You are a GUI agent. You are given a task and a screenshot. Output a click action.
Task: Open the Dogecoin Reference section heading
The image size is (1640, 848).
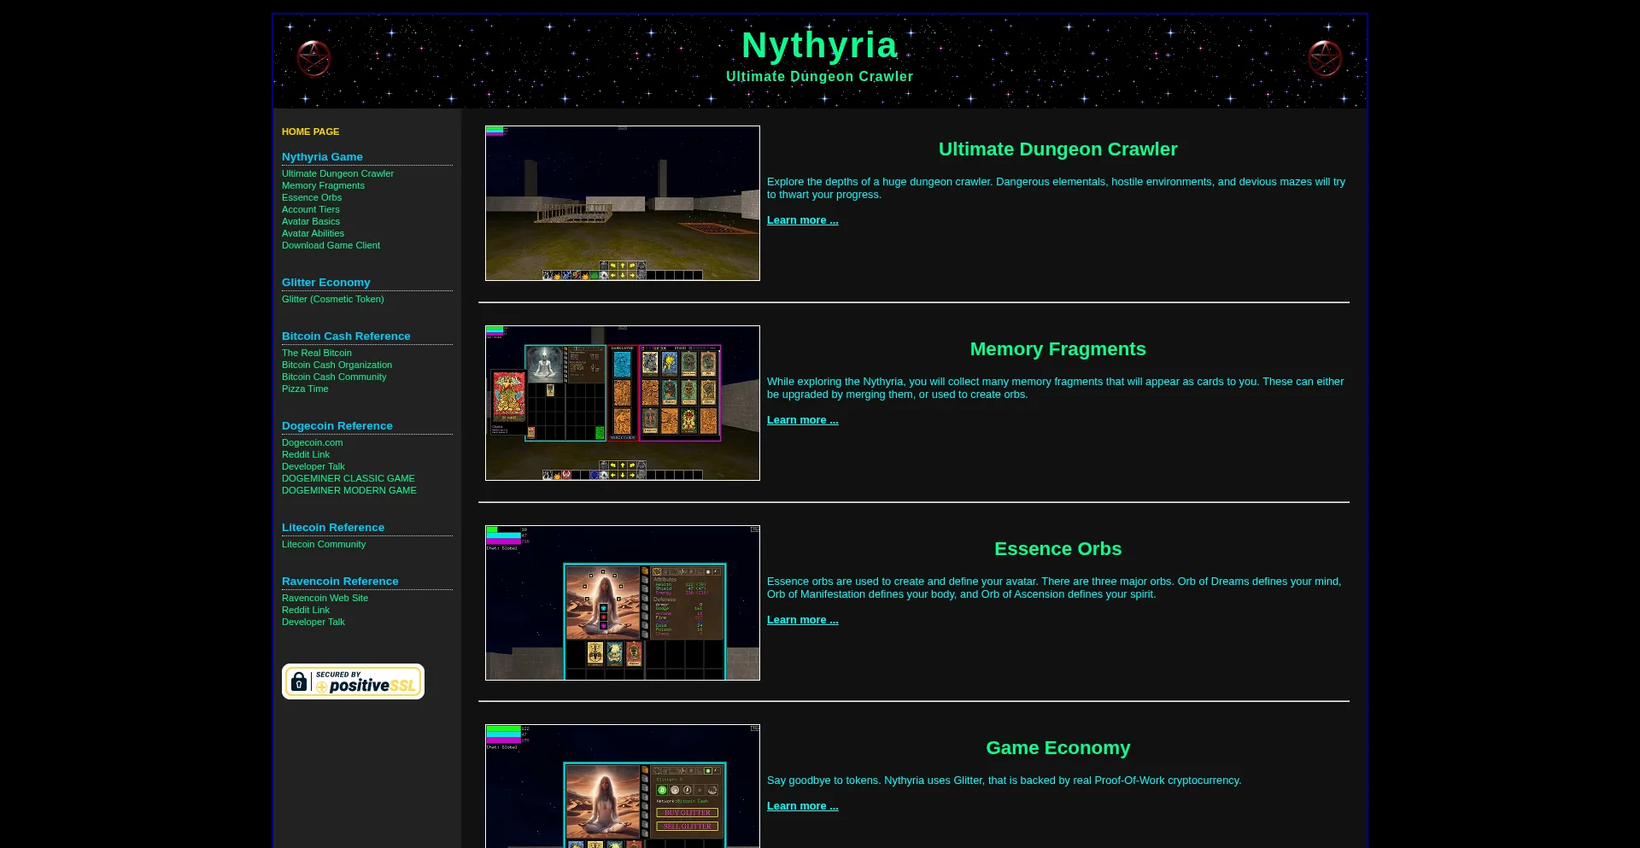pos(337,426)
